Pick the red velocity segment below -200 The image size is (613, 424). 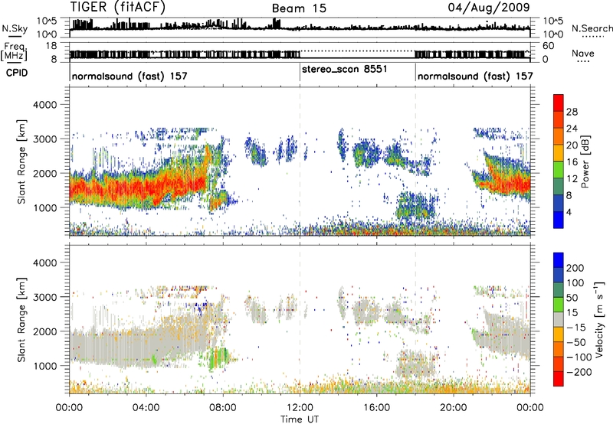coord(559,379)
